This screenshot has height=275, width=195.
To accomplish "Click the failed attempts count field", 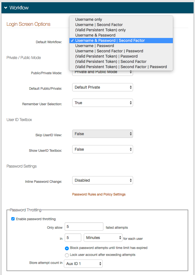I will point(84,227).
